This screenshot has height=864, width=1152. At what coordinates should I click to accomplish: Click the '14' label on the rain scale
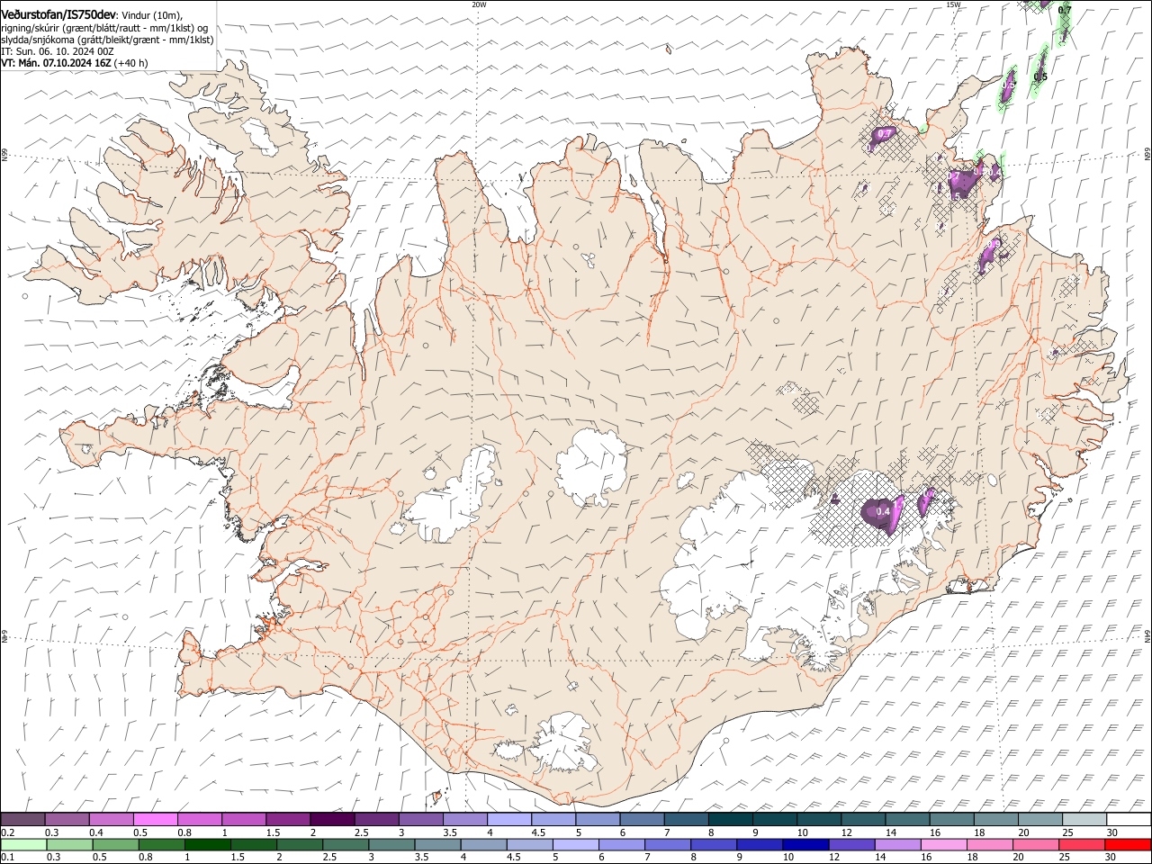(880, 857)
